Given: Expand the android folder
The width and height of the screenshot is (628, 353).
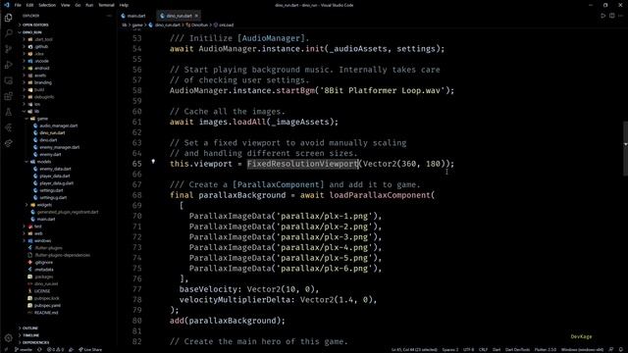Looking at the screenshot, I should click(x=41, y=68).
